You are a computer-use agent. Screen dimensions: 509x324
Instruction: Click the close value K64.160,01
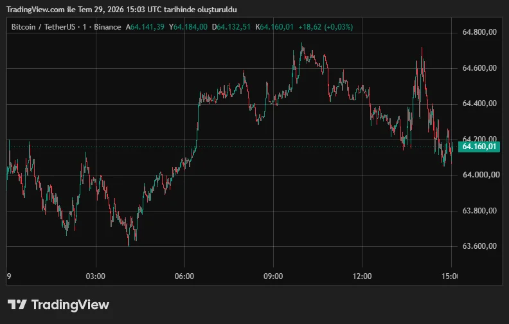click(274, 27)
